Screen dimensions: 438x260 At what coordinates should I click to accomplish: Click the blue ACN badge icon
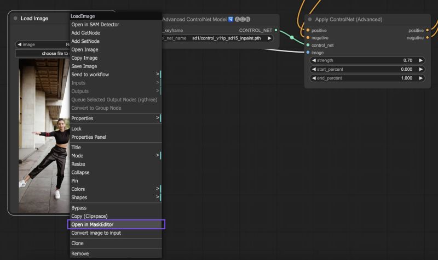click(230, 19)
